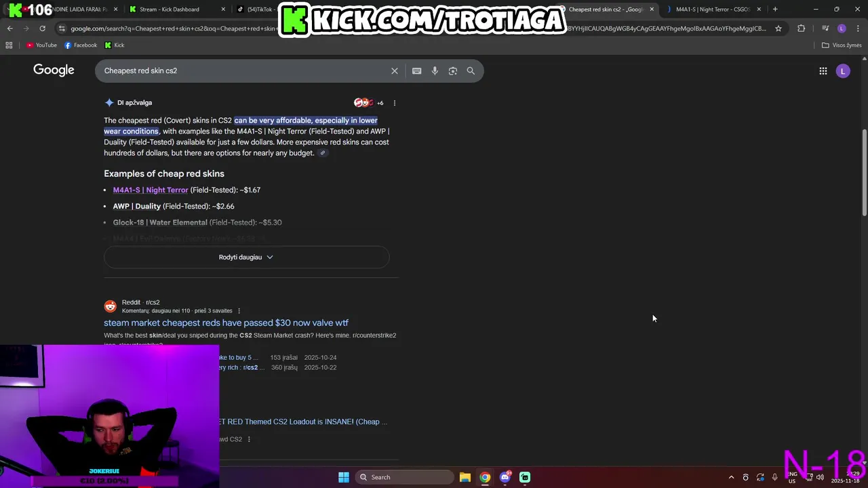This screenshot has height=488, width=868.
Task: Open Discord from the taskbar
Action: 505,477
